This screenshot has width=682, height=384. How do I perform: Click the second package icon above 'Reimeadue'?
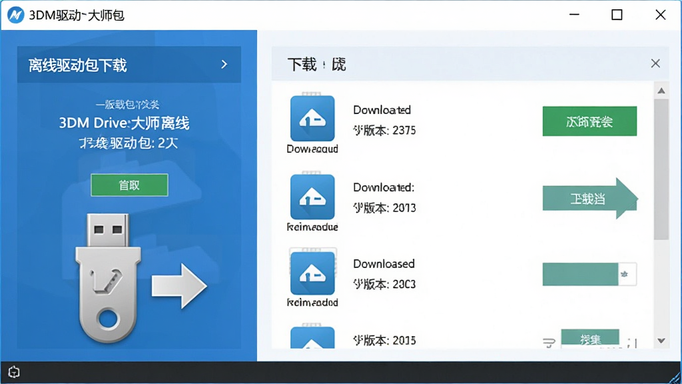312,197
